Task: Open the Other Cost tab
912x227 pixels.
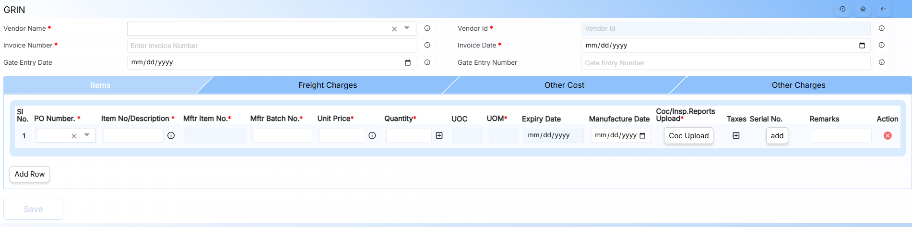Action: click(x=564, y=85)
